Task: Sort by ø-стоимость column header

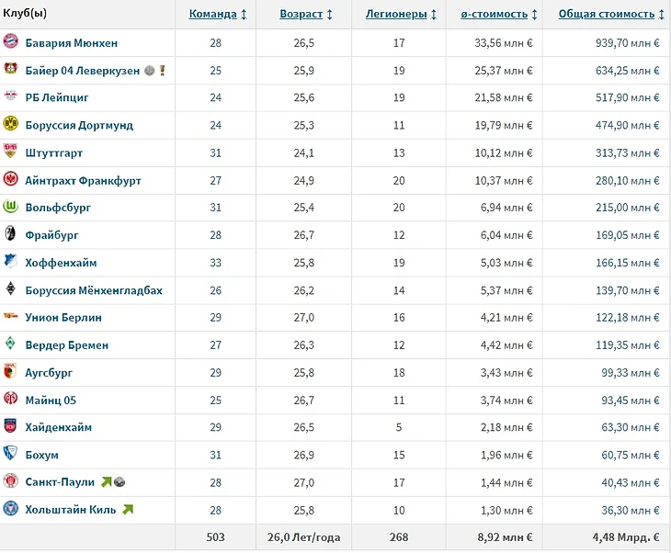Action: tap(495, 14)
